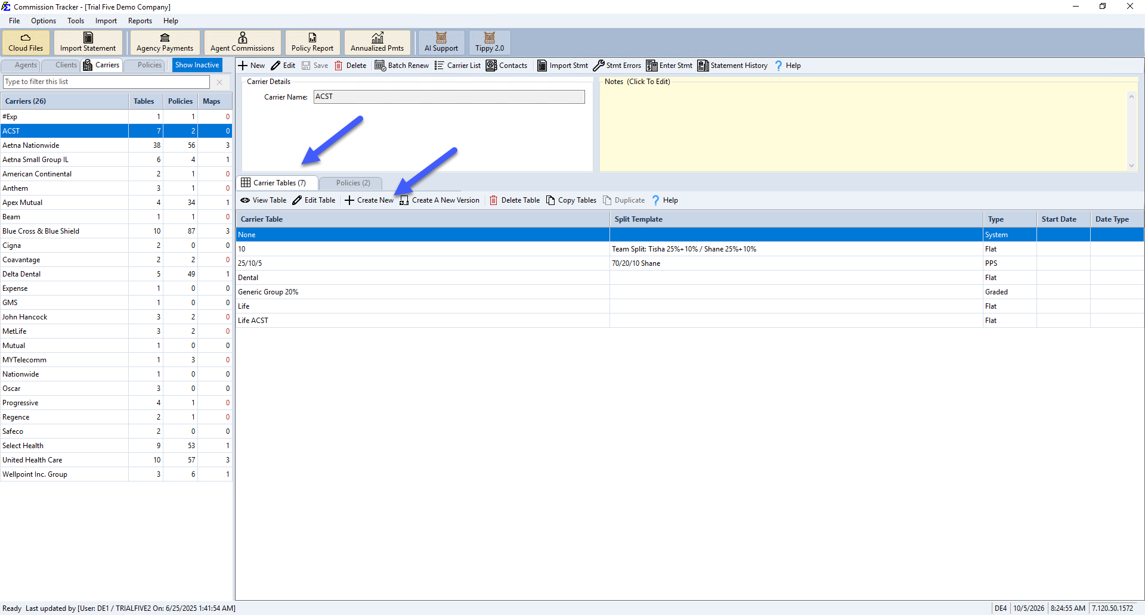The image size is (1145, 615).
Task: Click Create A New Version
Action: coord(440,200)
